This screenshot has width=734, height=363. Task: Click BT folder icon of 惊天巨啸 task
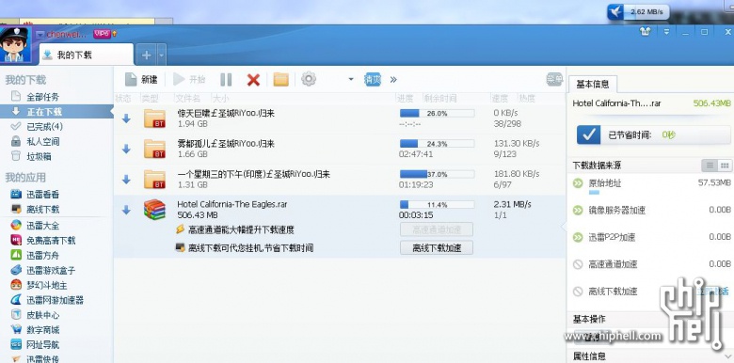pyautogui.click(x=155, y=118)
